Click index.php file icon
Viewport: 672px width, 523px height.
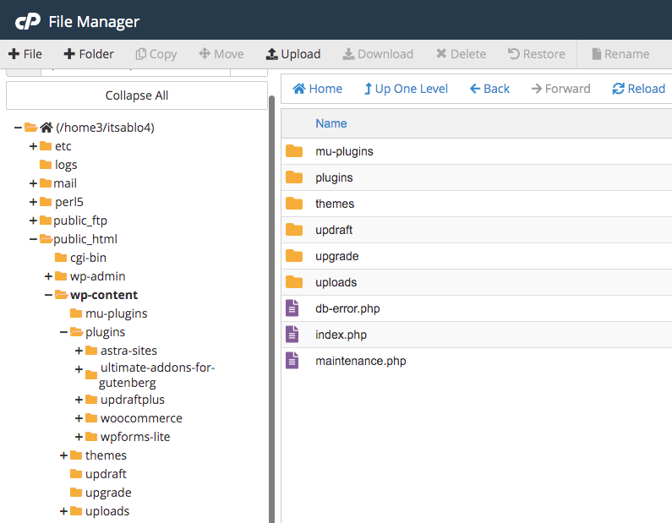click(292, 335)
